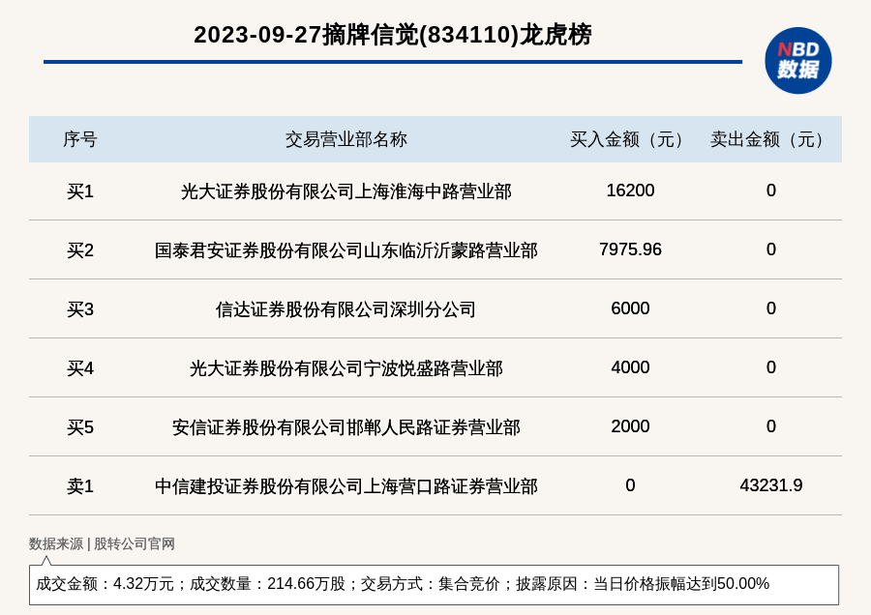Viewport: 871px width, 615px height.
Task: Click the 卖1 row label
Action: click(80, 486)
